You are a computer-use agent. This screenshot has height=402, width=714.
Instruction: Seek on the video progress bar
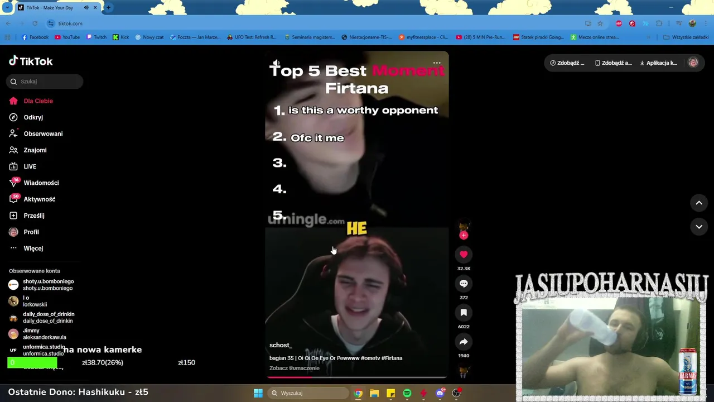pyautogui.click(x=357, y=377)
